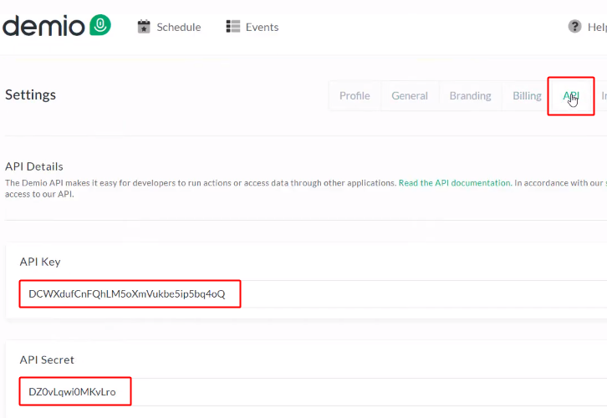Select the API settings tab
Viewport: 607px width, 418px height.
tap(571, 95)
